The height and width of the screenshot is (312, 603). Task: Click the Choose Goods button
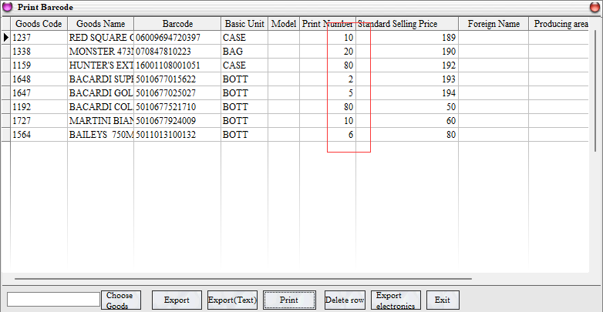(120, 300)
